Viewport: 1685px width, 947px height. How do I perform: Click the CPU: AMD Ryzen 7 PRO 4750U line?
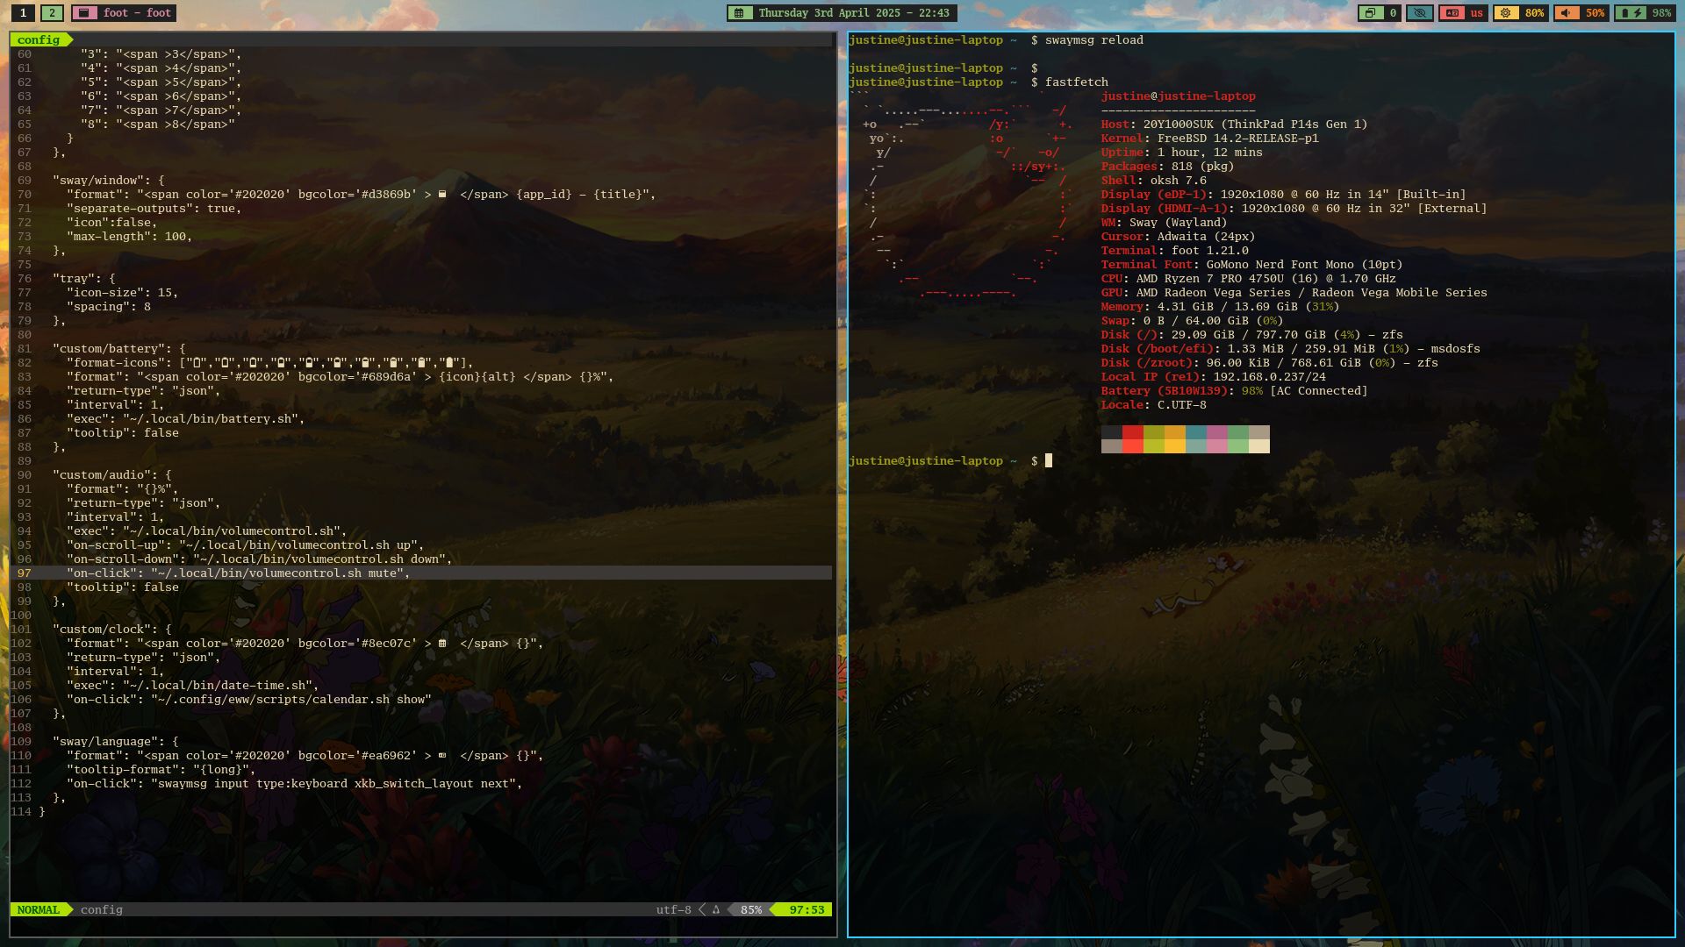pyautogui.click(x=1249, y=278)
